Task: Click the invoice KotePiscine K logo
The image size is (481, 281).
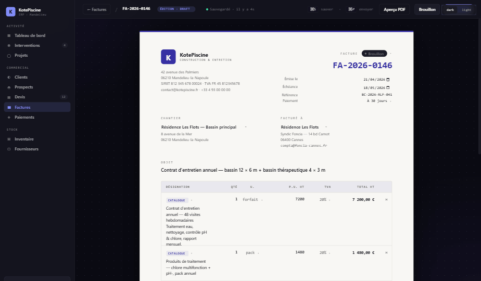Action: 168,57
